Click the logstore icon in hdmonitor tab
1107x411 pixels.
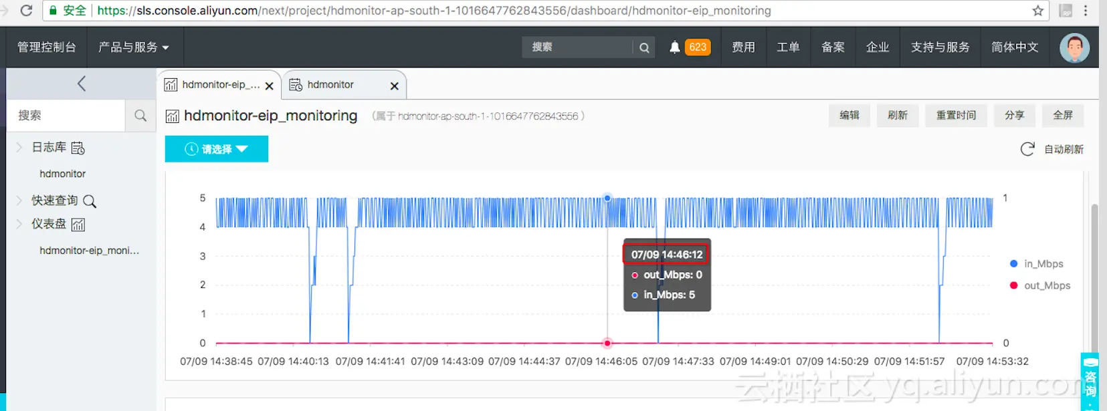pyautogui.click(x=296, y=85)
